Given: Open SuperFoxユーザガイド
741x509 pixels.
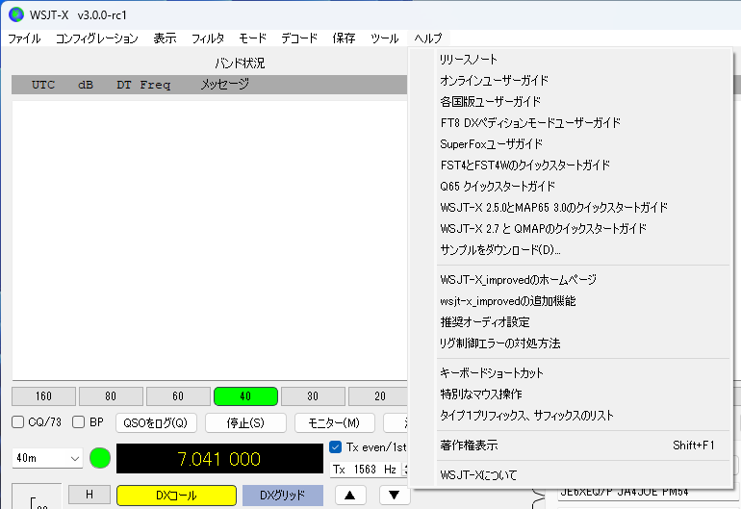Looking at the screenshot, I should [571, 144].
